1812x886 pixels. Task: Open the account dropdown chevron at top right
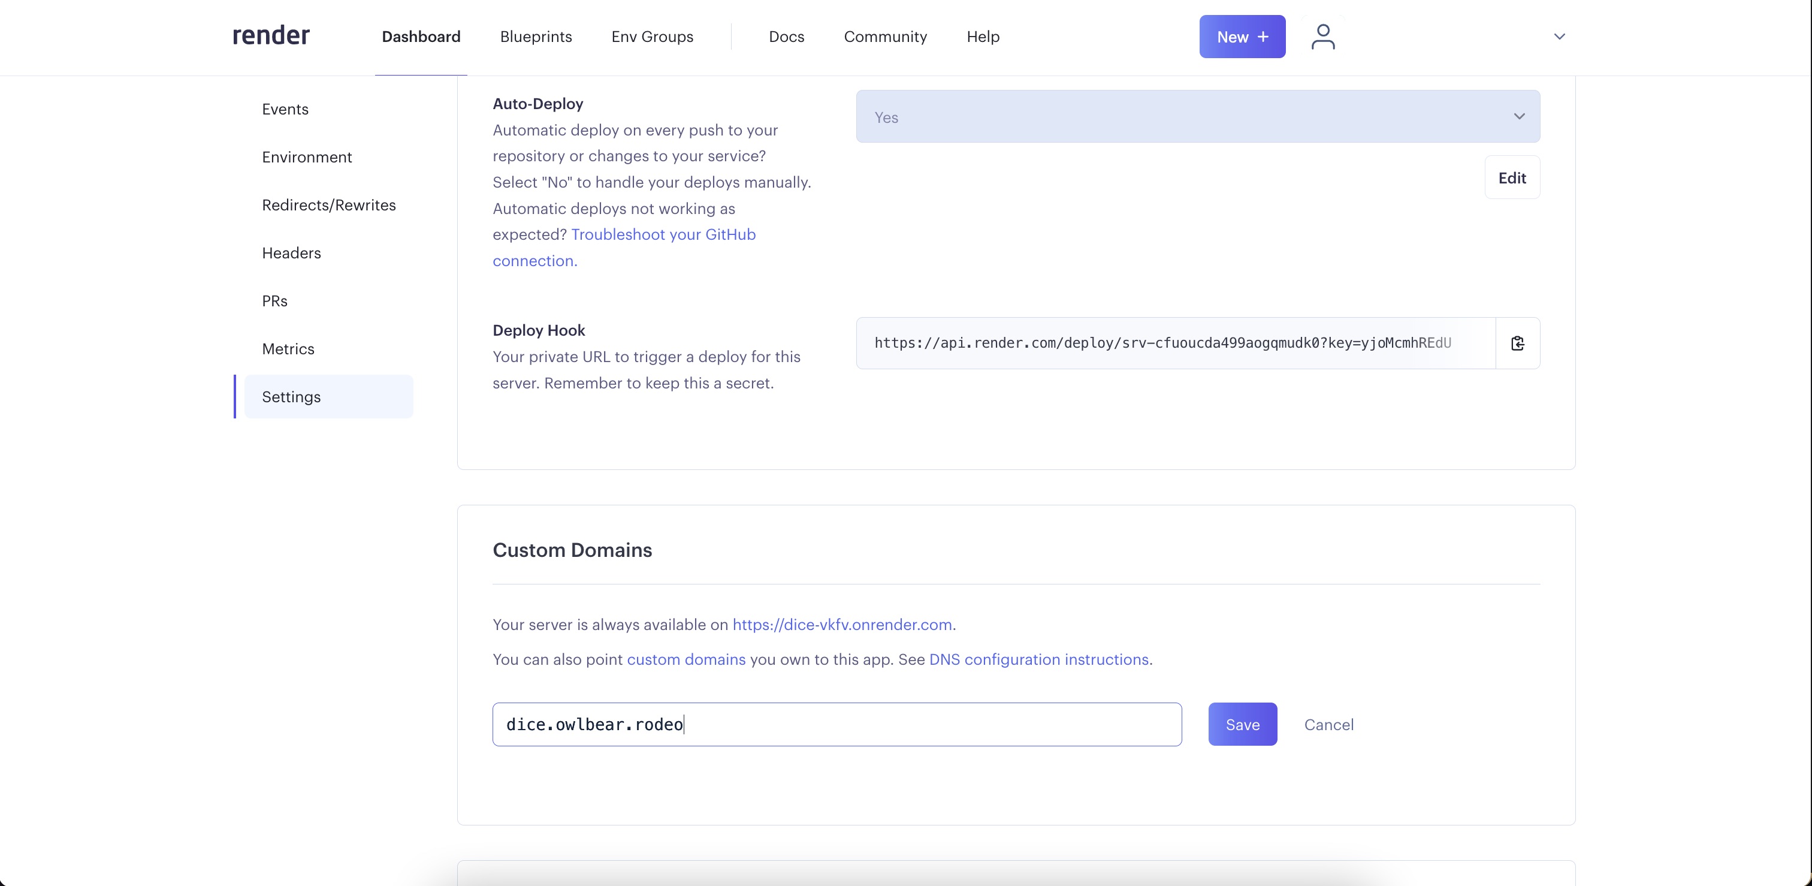(1560, 36)
